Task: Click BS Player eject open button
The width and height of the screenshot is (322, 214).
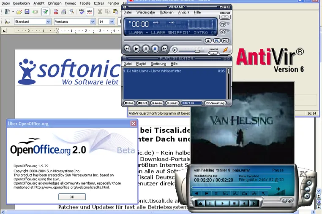Action: click(x=200, y=203)
